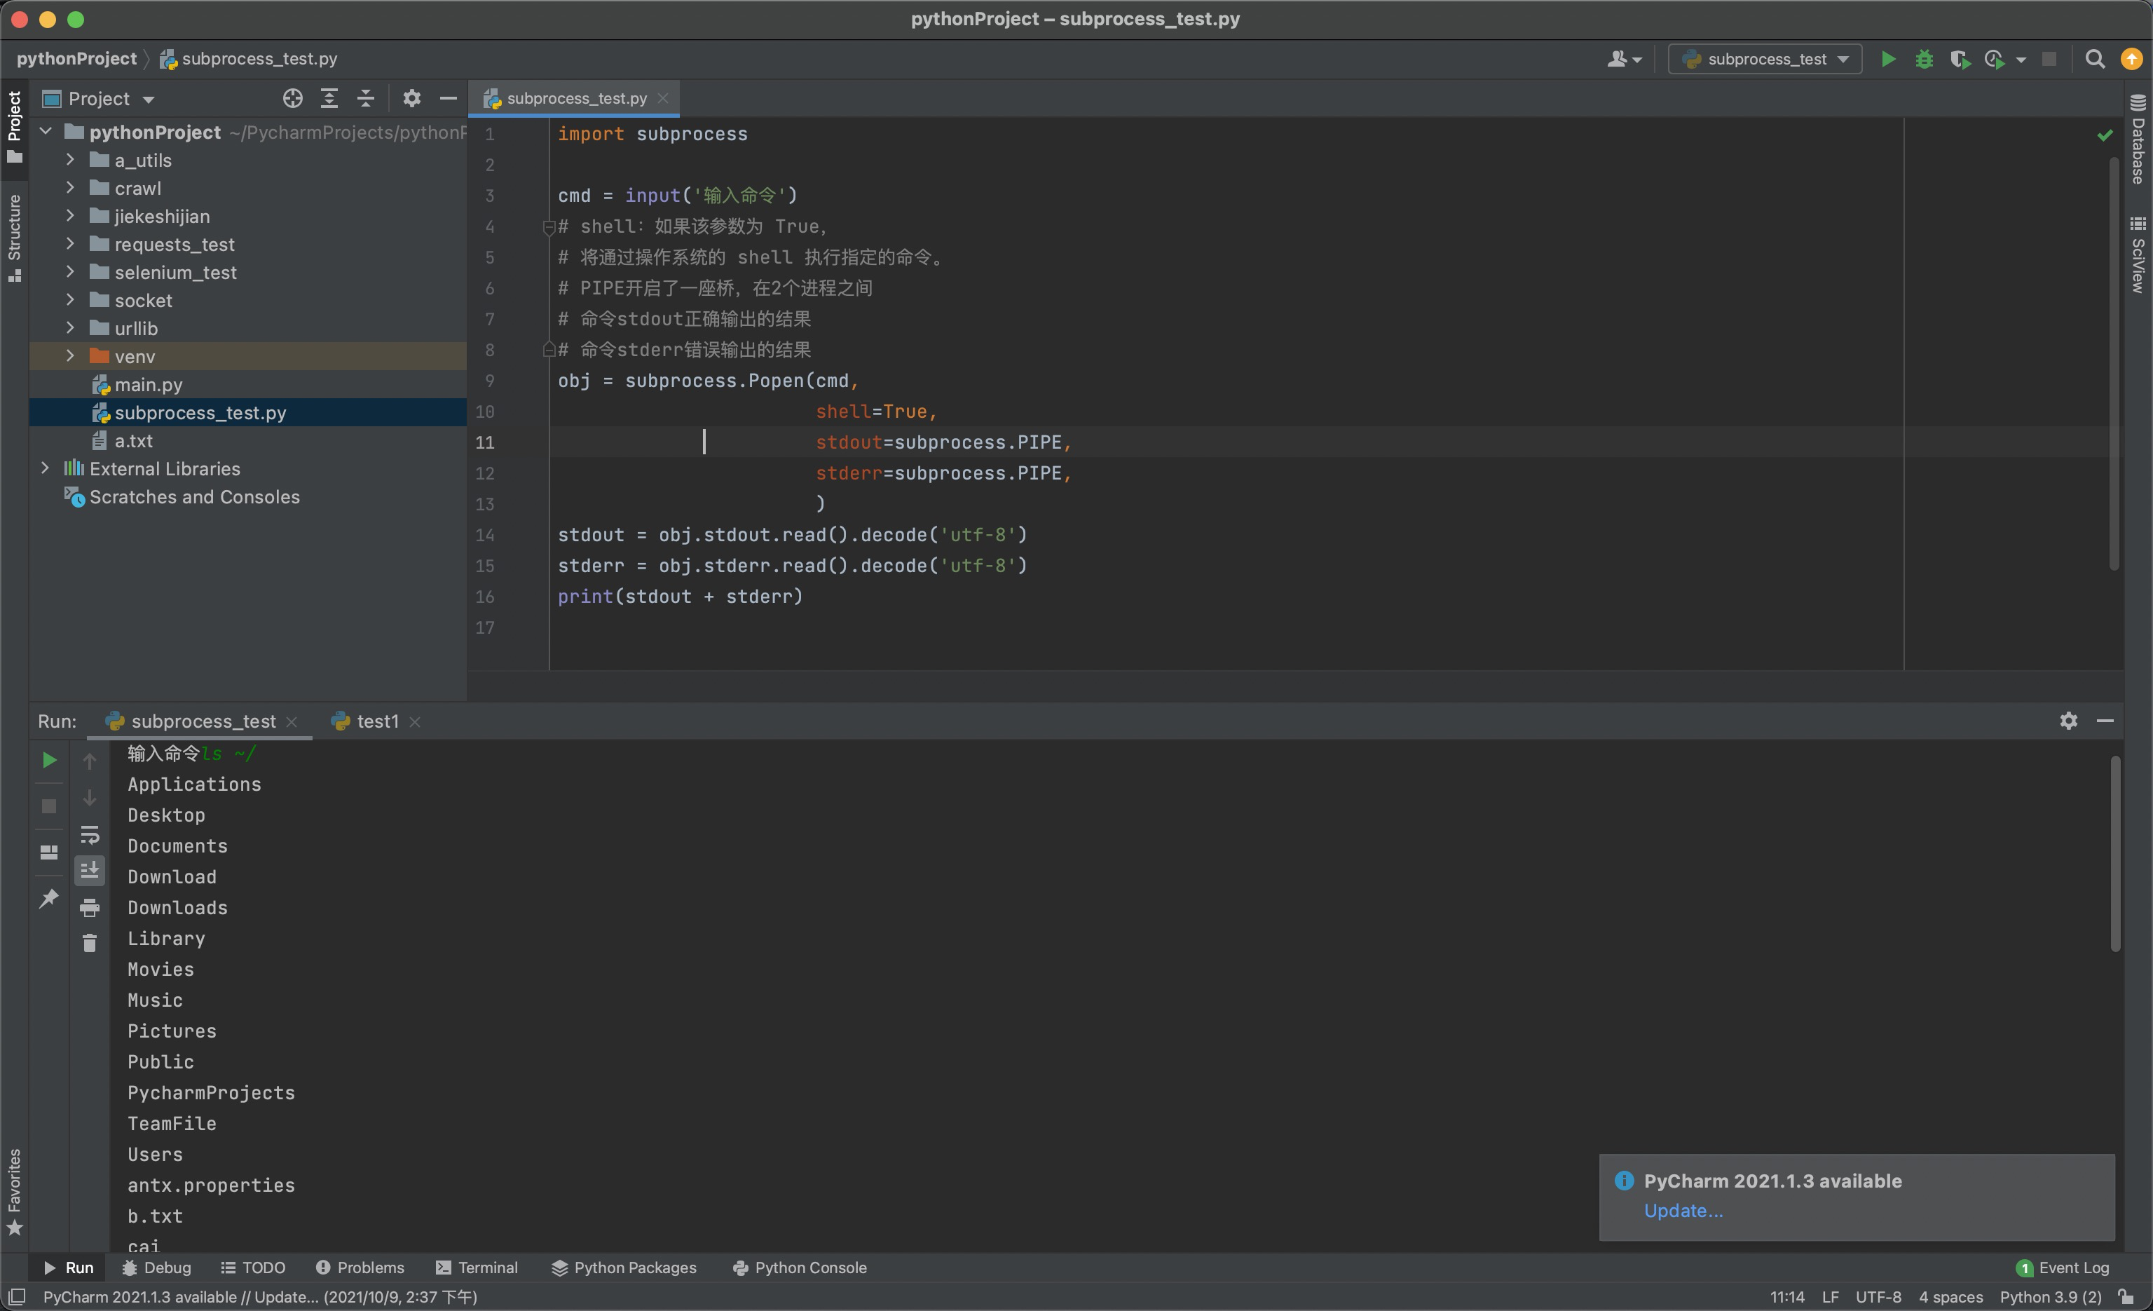2153x1311 pixels.
Task: Click the restore layout icon in Run panel
Action: tap(49, 853)
